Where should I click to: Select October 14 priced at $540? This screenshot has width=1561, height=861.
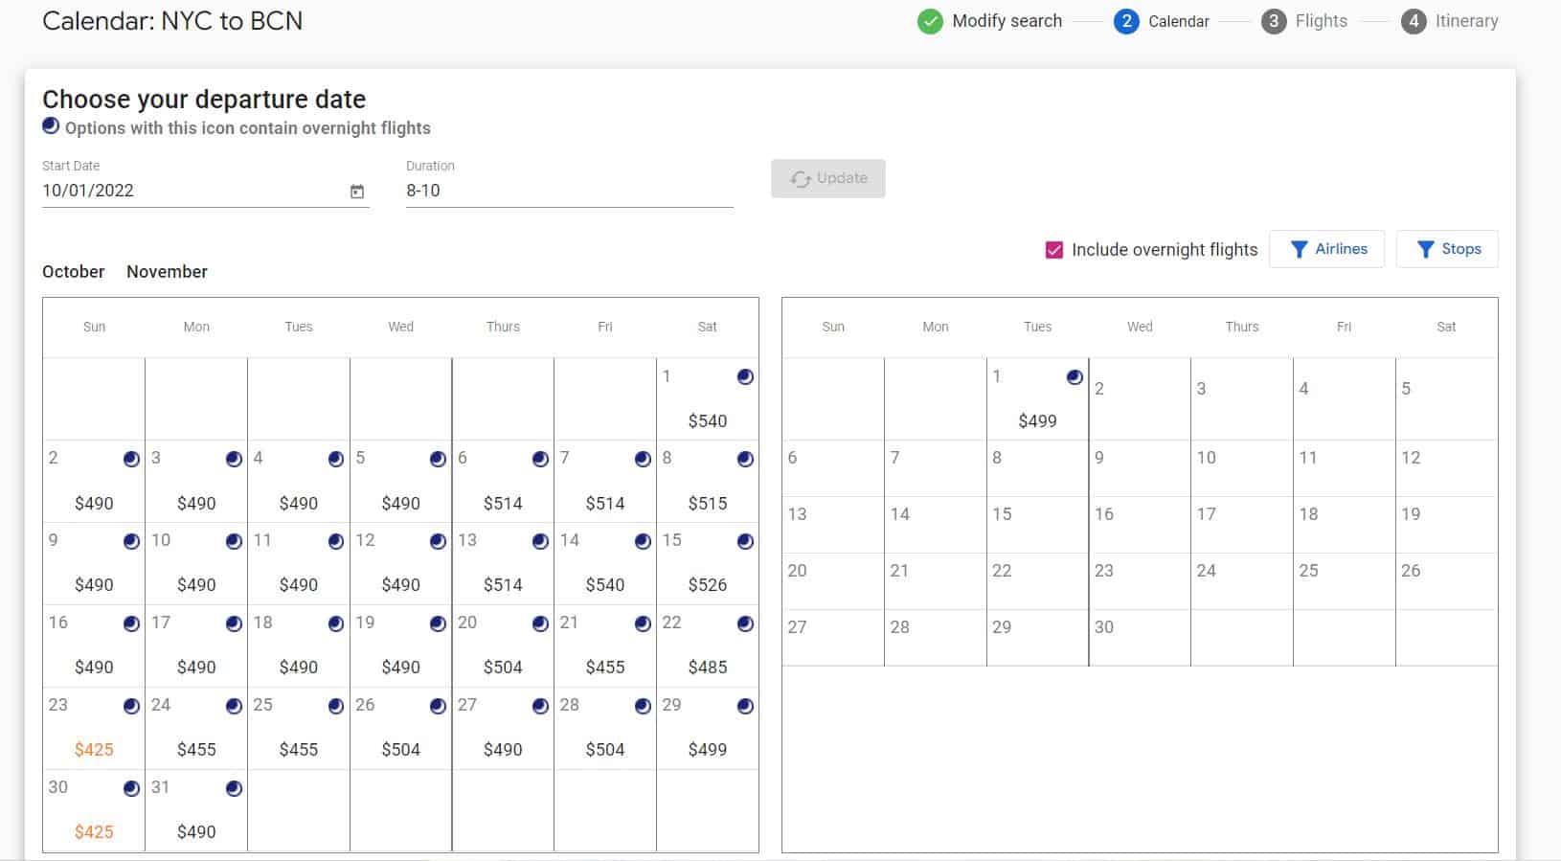point(605,564)
